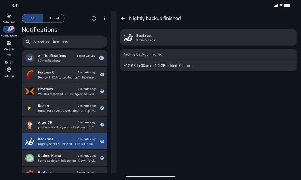This screenshot has height=180, width=301.
Task: Click the Backrest icon in the detail header
Action: pyautogui.click(x=128, y=37)
